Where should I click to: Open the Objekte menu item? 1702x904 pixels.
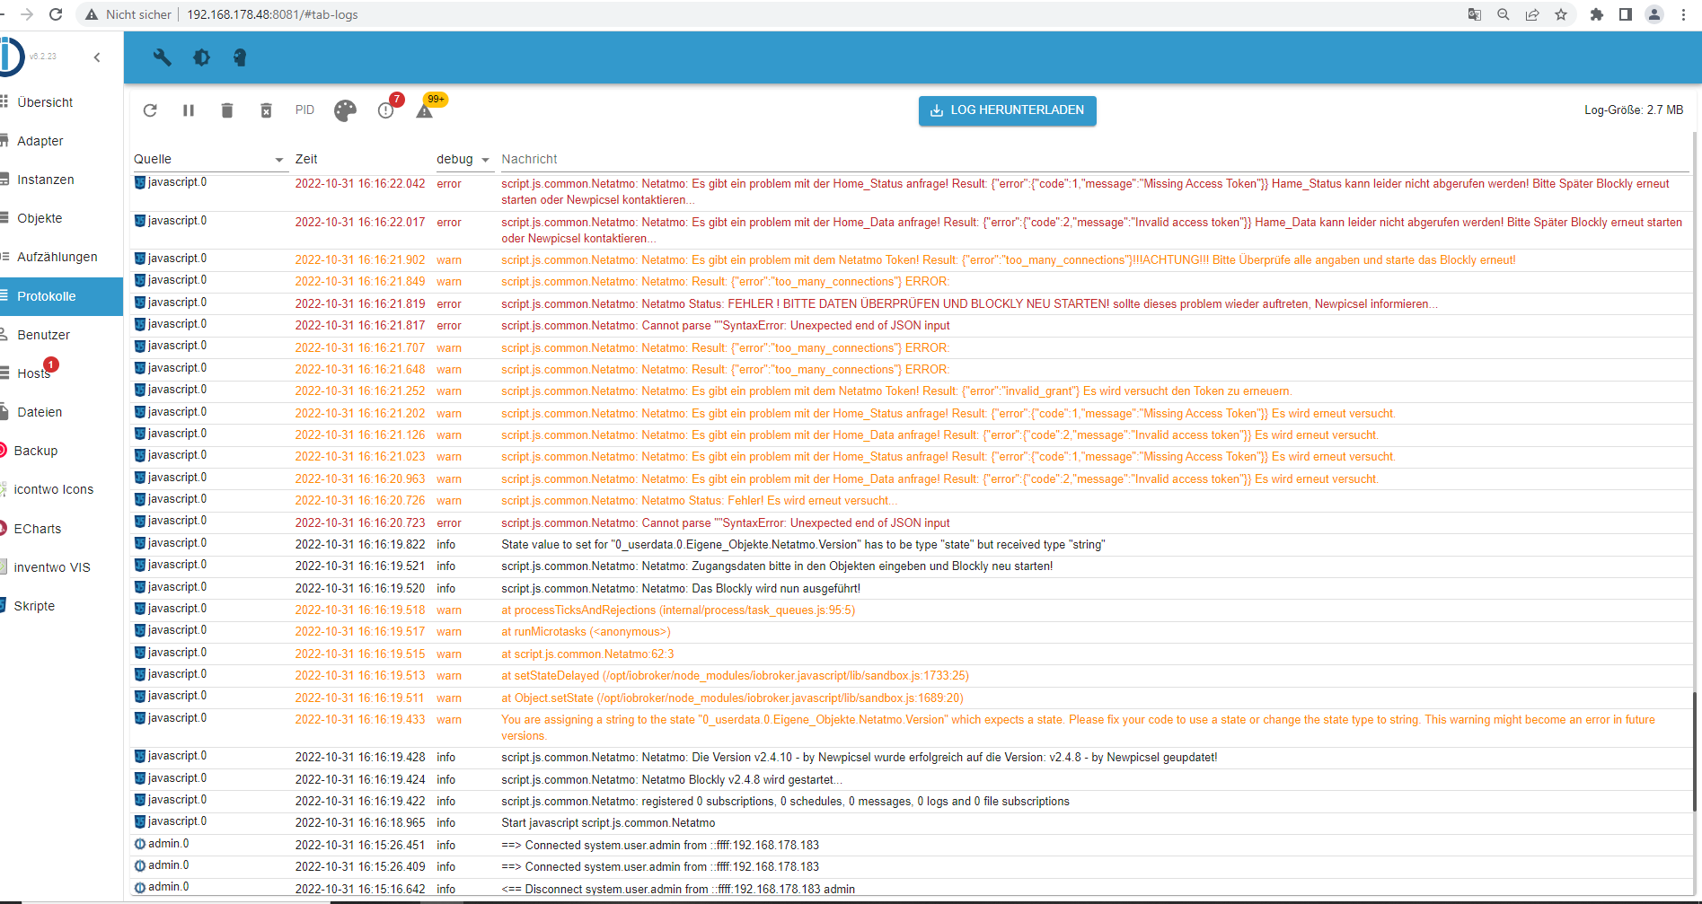coord(59,218)
